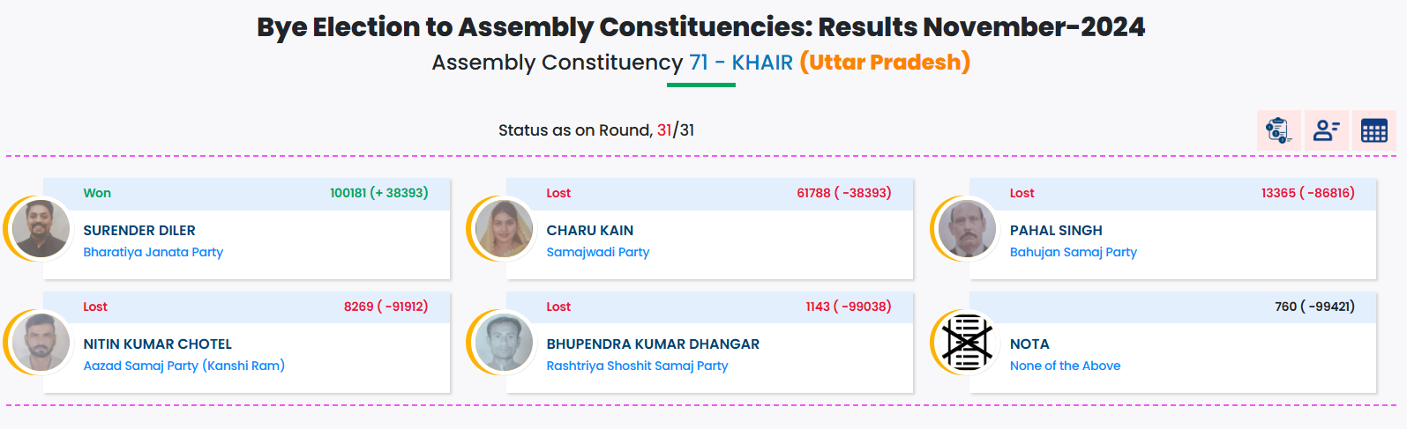
Task: Click the NOTA crossed ballot icon
Action: click(x=967, y=342)
